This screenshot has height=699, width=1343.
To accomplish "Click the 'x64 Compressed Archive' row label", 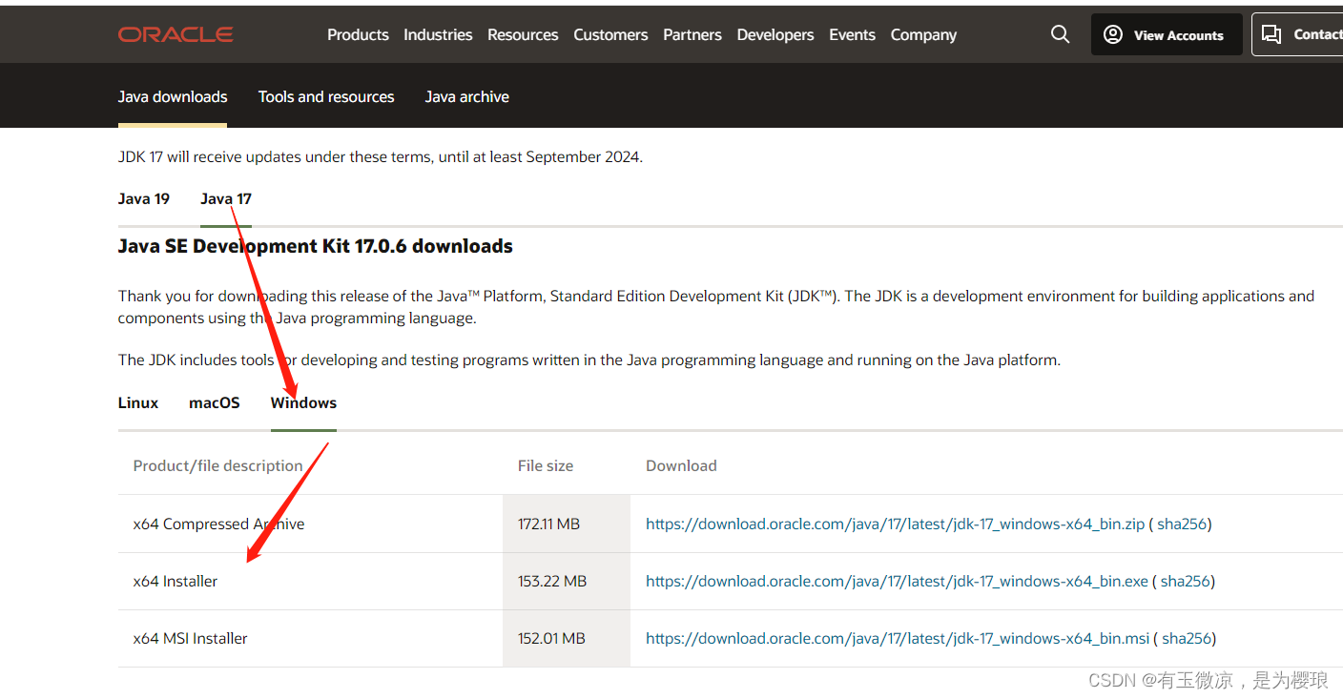I will 218,524.
